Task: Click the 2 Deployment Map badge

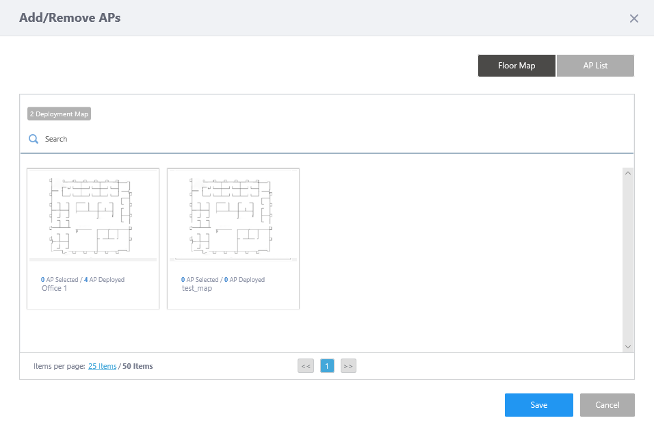Action: click(x=59, y=114)
